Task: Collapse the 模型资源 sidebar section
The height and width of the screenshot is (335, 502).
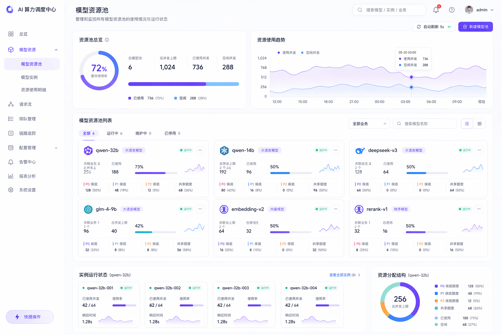Action: [56, 50]
